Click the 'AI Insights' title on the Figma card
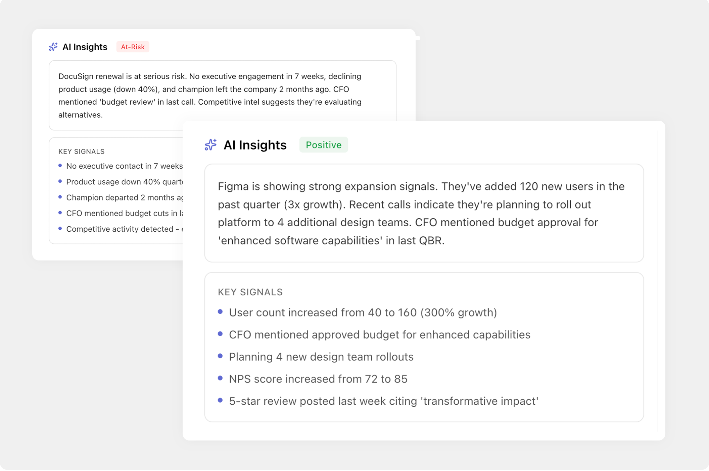This screenshot has width=709, height=471. 255,145
